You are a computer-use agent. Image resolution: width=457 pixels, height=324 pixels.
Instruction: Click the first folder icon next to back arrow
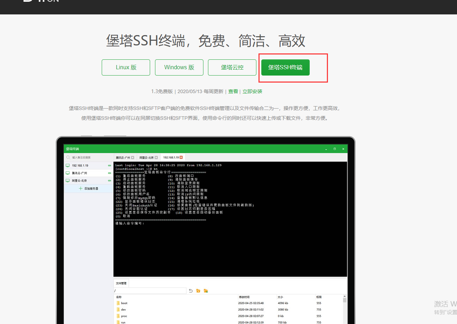click(198, 291)
